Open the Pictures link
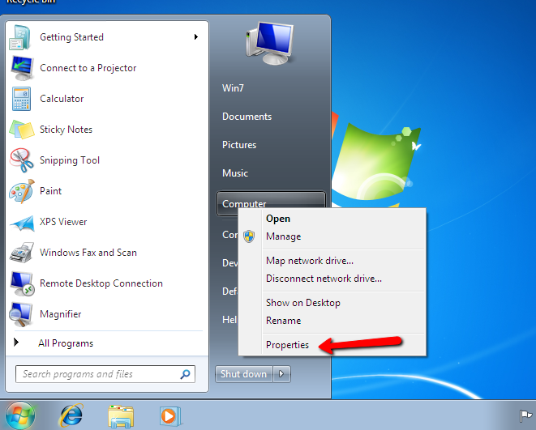This screenshot has width=536, height=430. point(239,145)
